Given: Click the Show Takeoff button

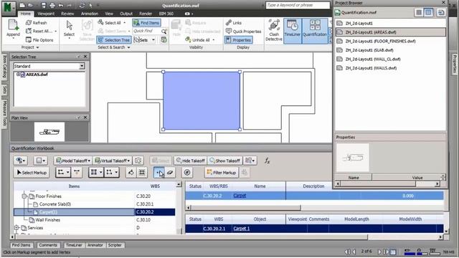Looking at the screenshot, I should tap(225, 161).
